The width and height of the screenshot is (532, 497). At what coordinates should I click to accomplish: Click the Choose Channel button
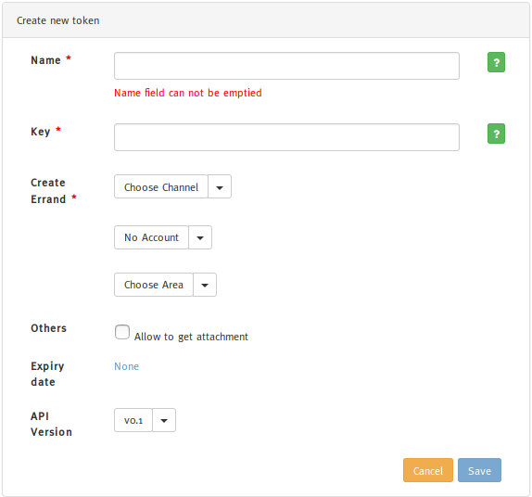[161, 186]
